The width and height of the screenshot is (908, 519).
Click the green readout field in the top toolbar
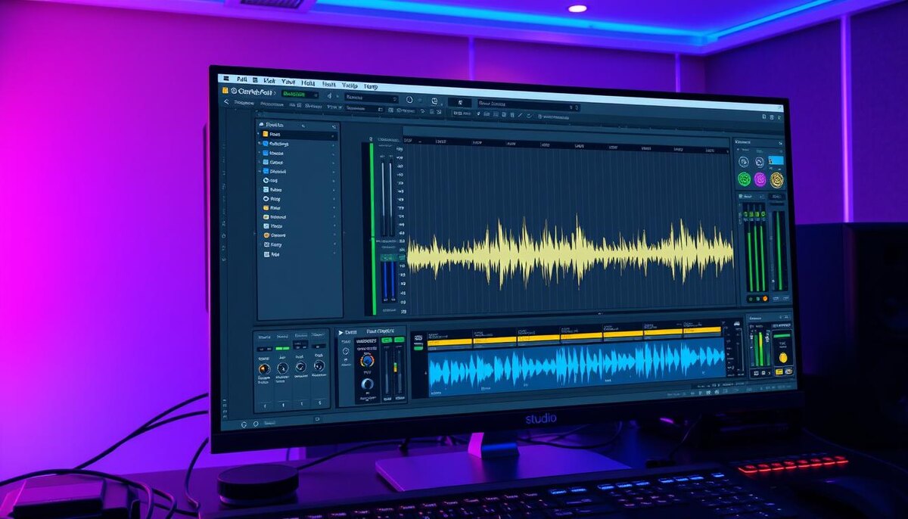click(x=300, y=94)
